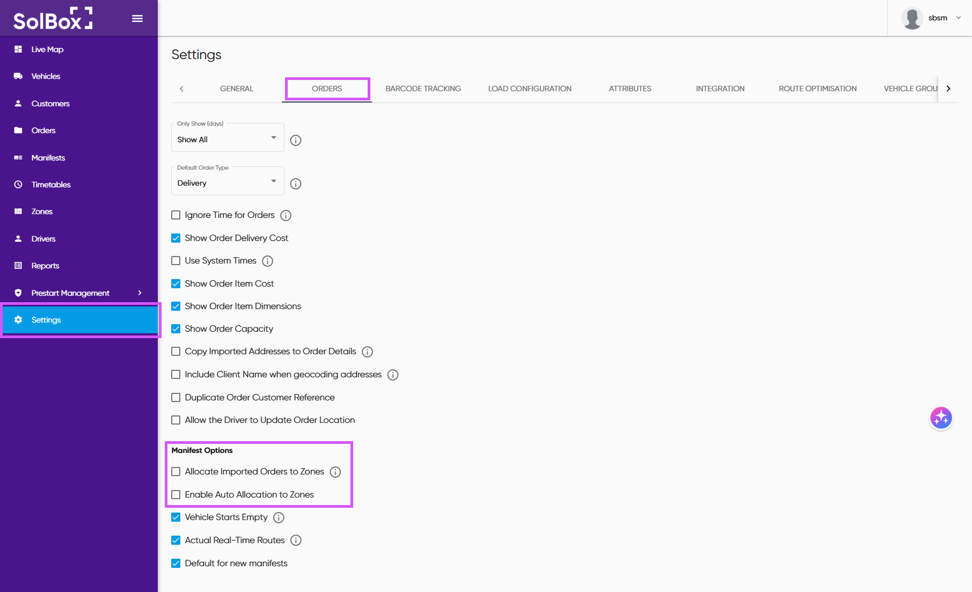Click the hamburger menu icon in sidebar header
972x592 pixels.
pos(137,19)
